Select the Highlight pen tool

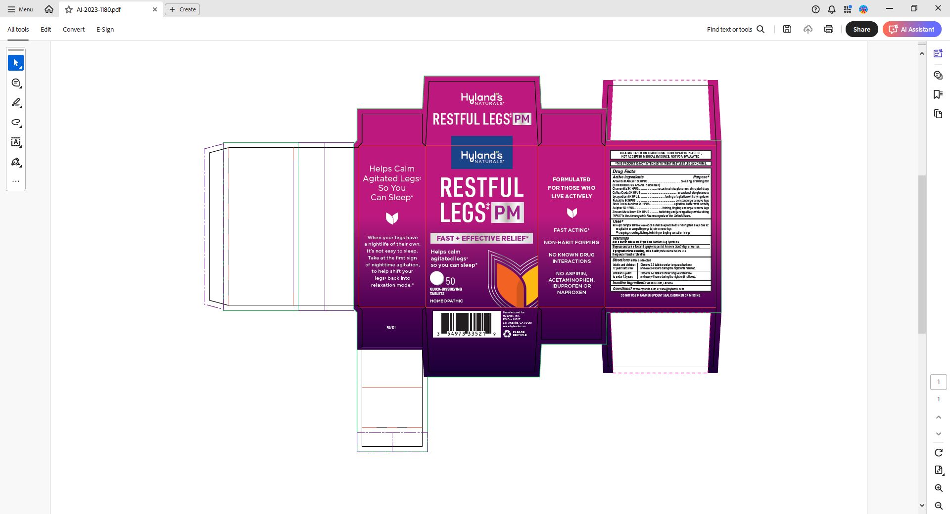(16, 103)
